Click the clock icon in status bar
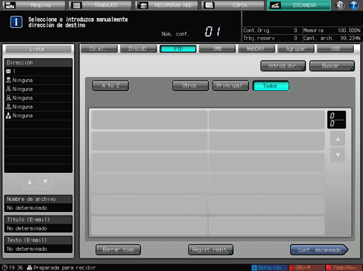Screen dimensions: 363x271 pos(5,267)
